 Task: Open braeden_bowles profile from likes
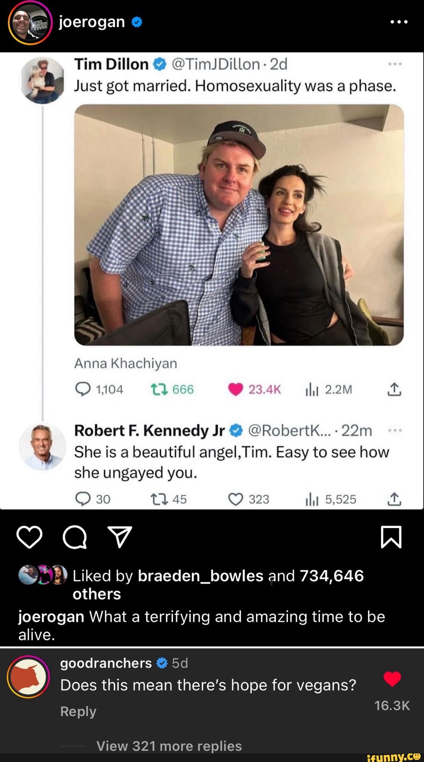(201, 576)
